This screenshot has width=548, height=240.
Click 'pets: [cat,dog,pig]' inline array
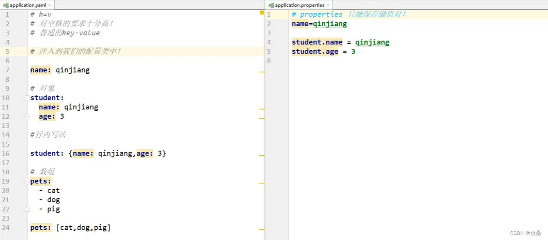70,228
